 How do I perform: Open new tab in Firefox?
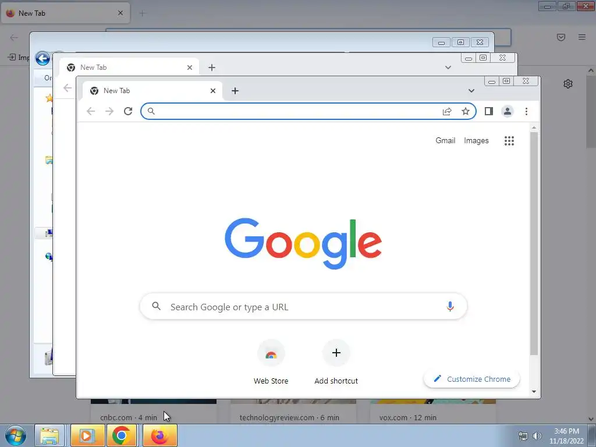143,13
